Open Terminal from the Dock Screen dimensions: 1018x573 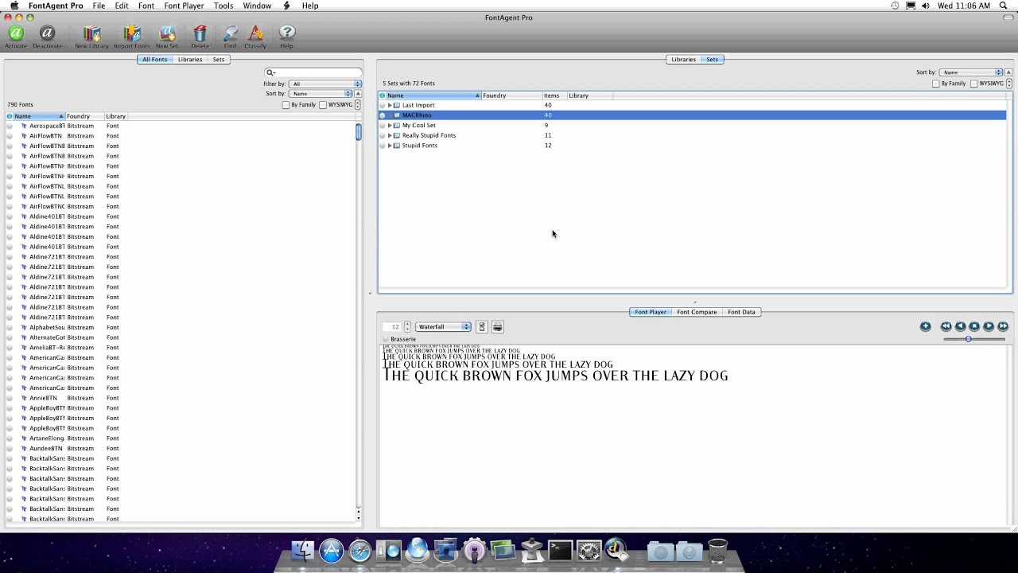560,550
